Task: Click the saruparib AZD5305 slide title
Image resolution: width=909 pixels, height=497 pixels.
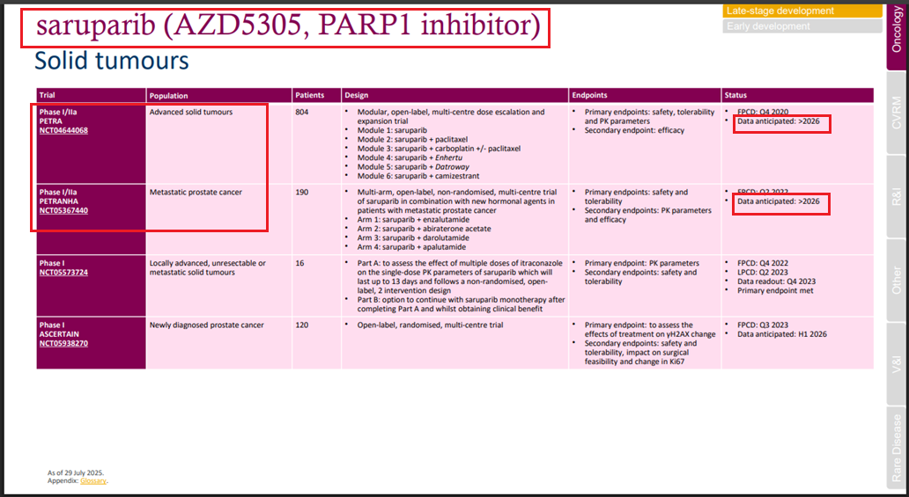Action: click(x=287, y=26)
